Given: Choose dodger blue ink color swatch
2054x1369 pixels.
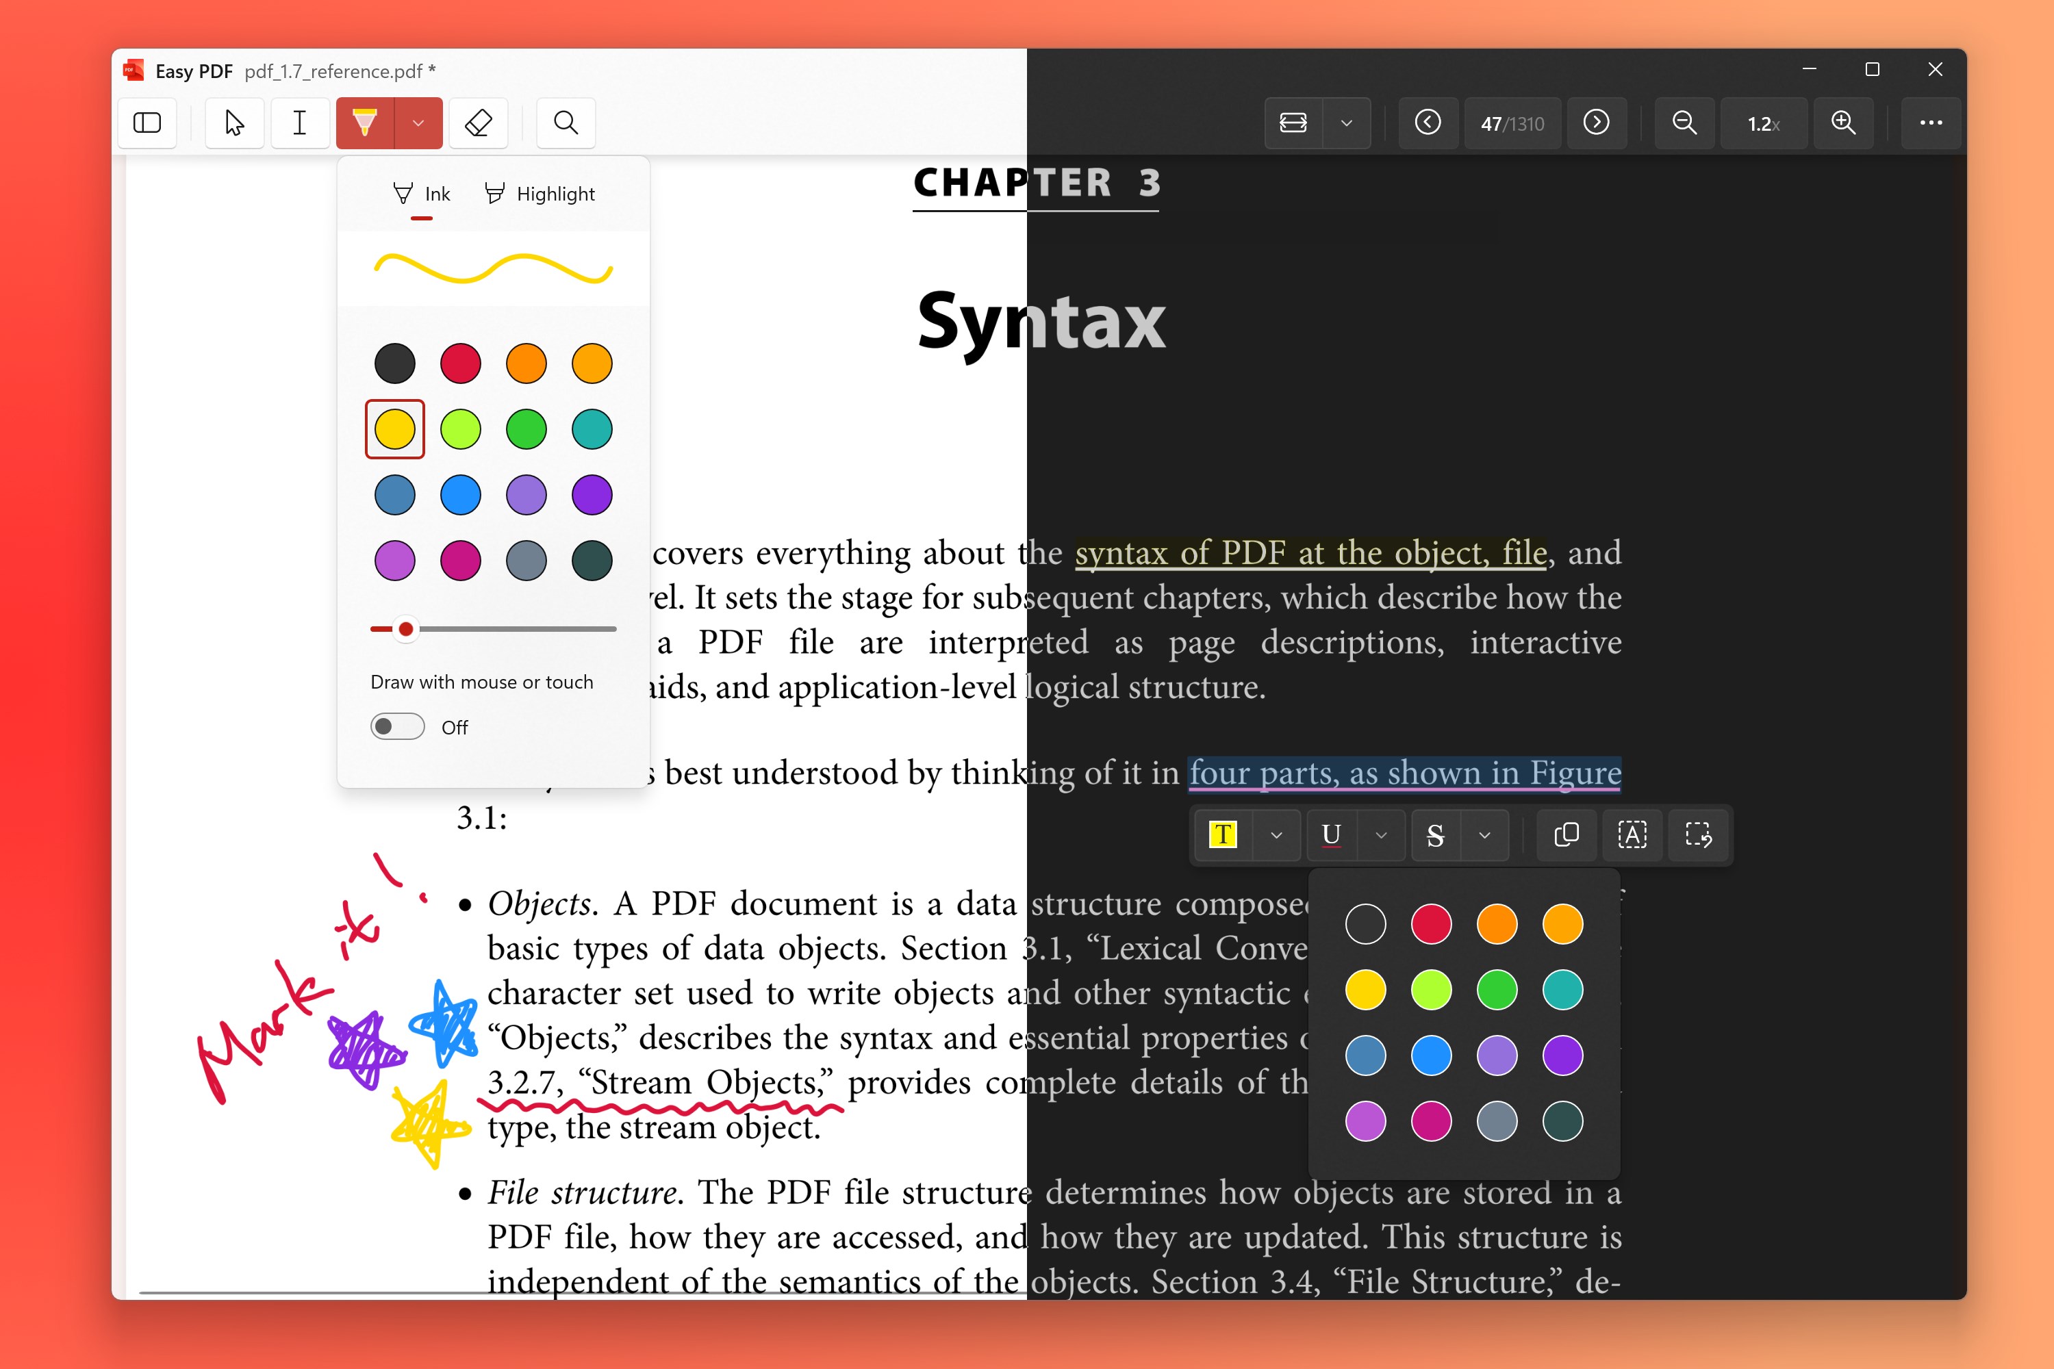Looking at the screenshot, I should (x=460, y=495).
